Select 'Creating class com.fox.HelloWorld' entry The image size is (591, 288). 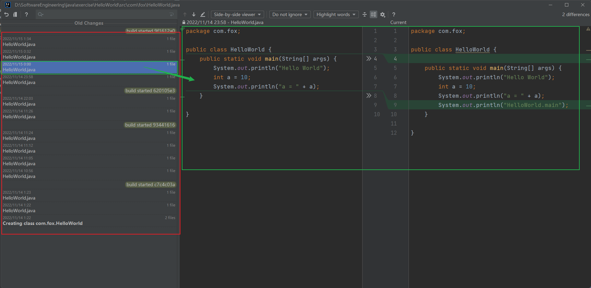pyautogui.click(x=89, y=221)
